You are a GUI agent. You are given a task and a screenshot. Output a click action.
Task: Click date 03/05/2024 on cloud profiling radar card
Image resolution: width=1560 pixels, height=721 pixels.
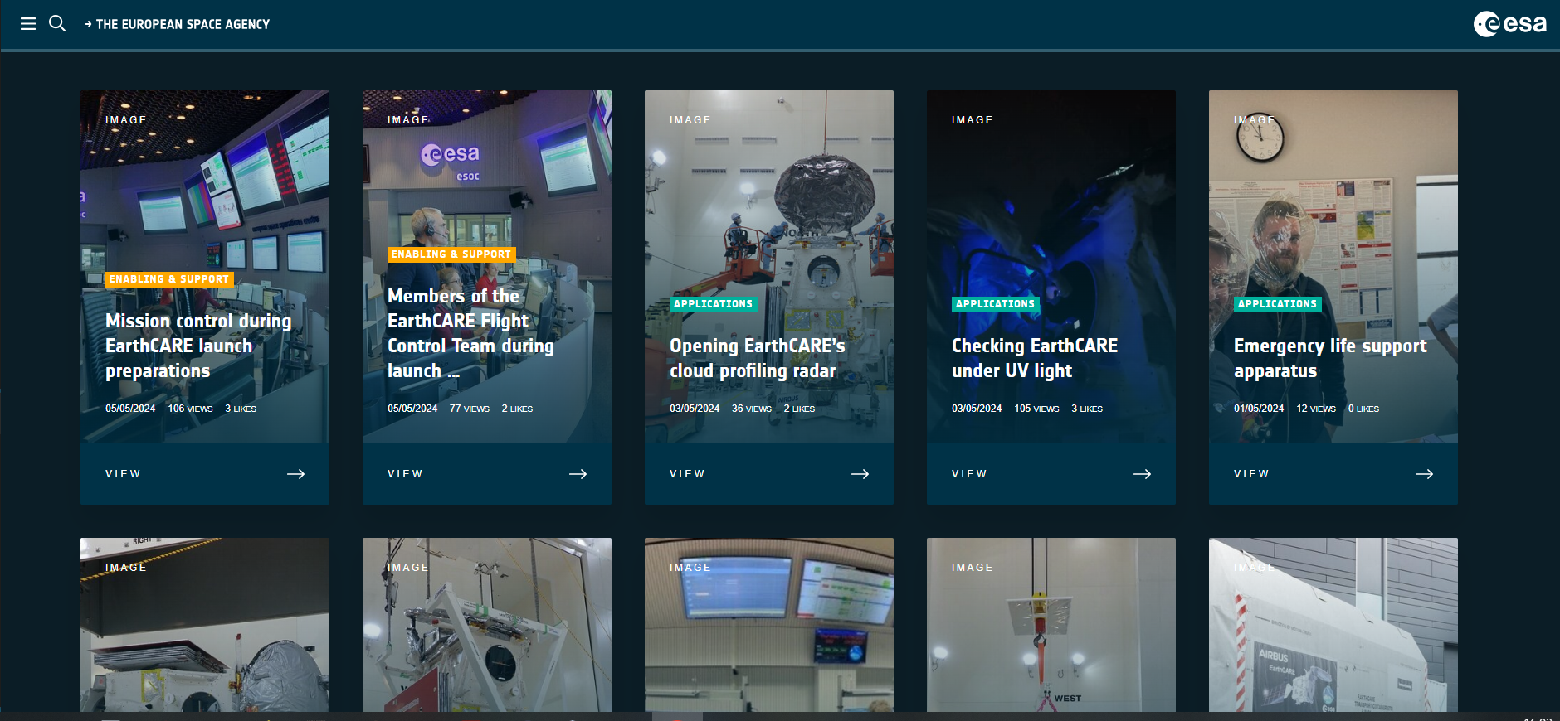click(695, 409)
